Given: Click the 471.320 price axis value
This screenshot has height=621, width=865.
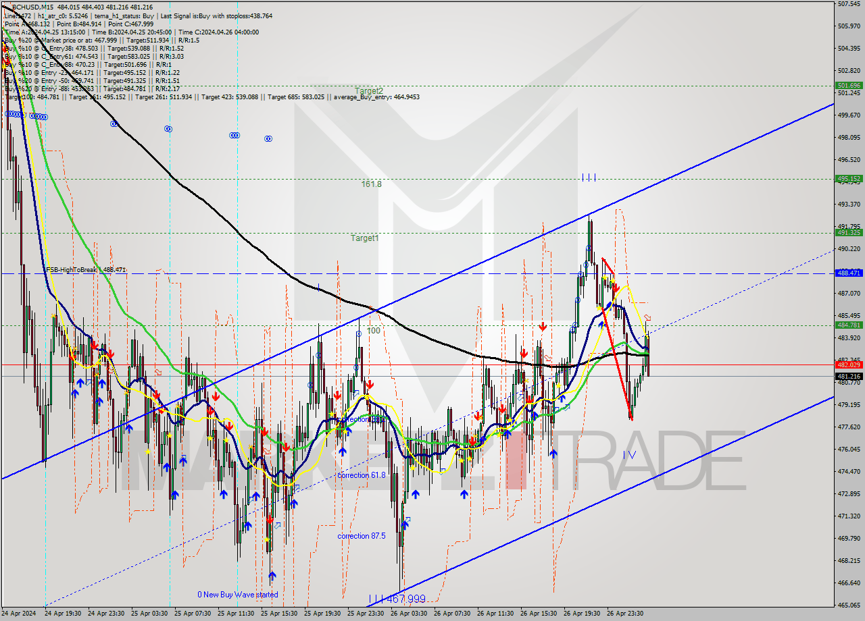Looking at the screenshot, I should [x=849, y=516].
